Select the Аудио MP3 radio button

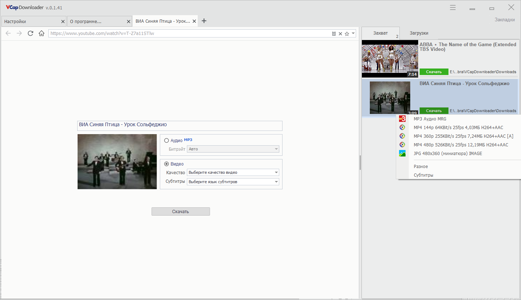pyautogui.click(x=166, y=141)
